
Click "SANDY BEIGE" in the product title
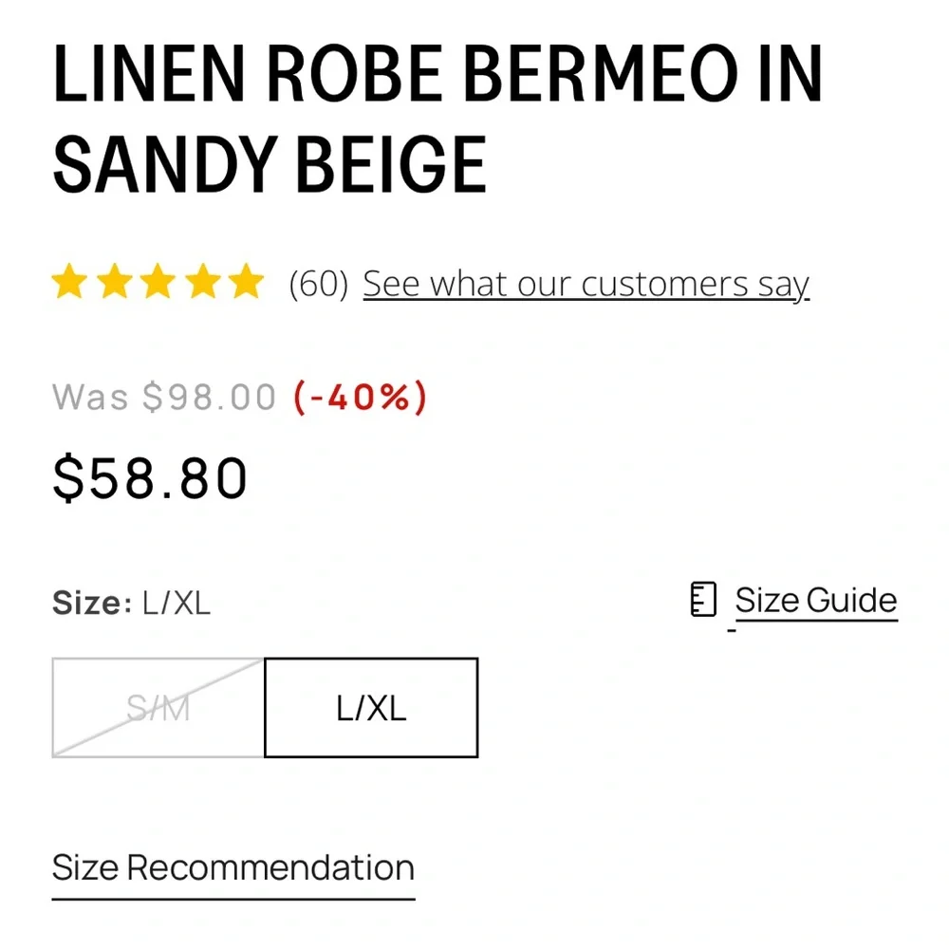pos(270,165)
